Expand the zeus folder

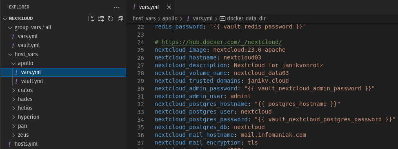pos(14,135)
